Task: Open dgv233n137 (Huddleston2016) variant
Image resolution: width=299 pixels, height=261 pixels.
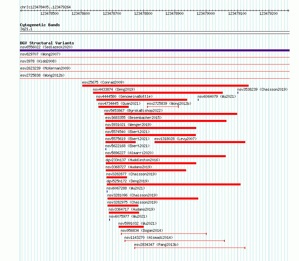Action: (x=133, y=160)
